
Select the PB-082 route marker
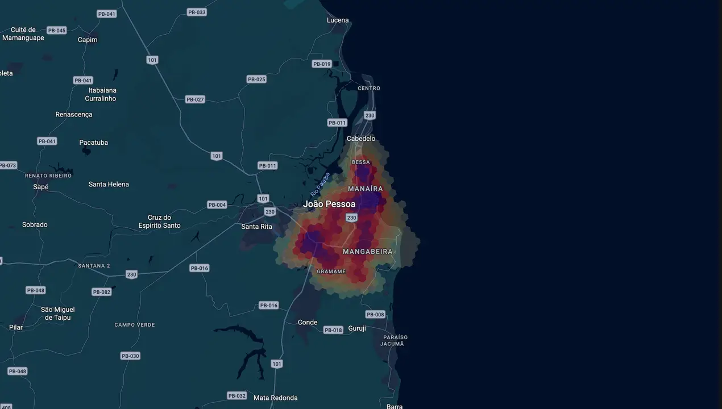pos(102,292)
